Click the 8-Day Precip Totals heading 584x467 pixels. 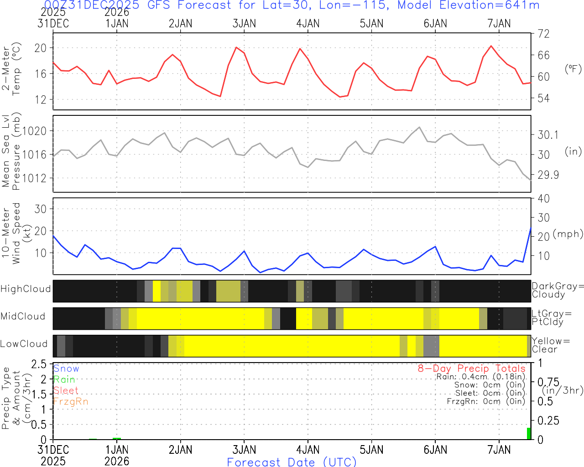tap(471, 368)
